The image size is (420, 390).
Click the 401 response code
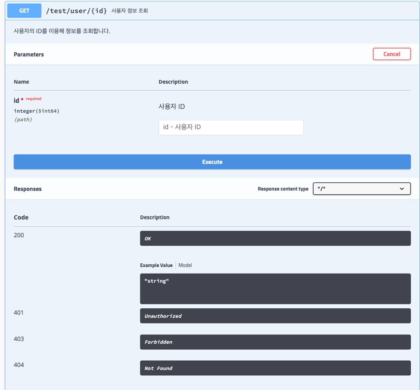19,313
